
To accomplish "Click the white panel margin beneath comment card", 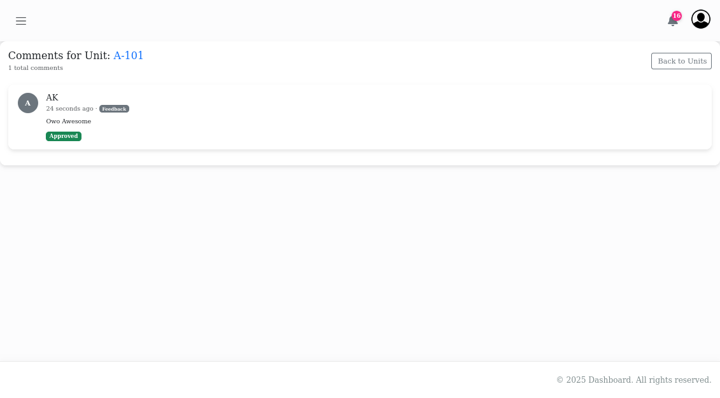I will click(x=360, y=158).
